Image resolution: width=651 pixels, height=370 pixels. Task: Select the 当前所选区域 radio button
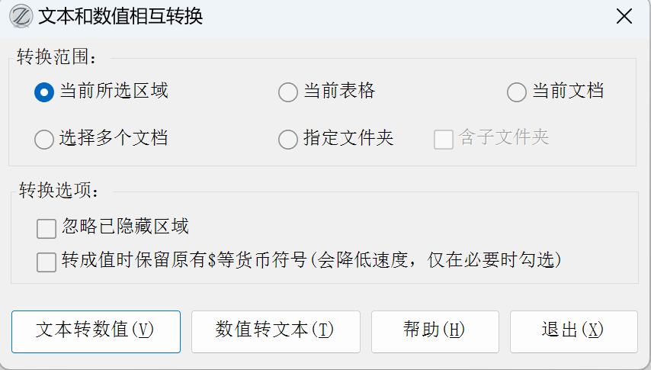pyautogui.click(x=44, y=92)
